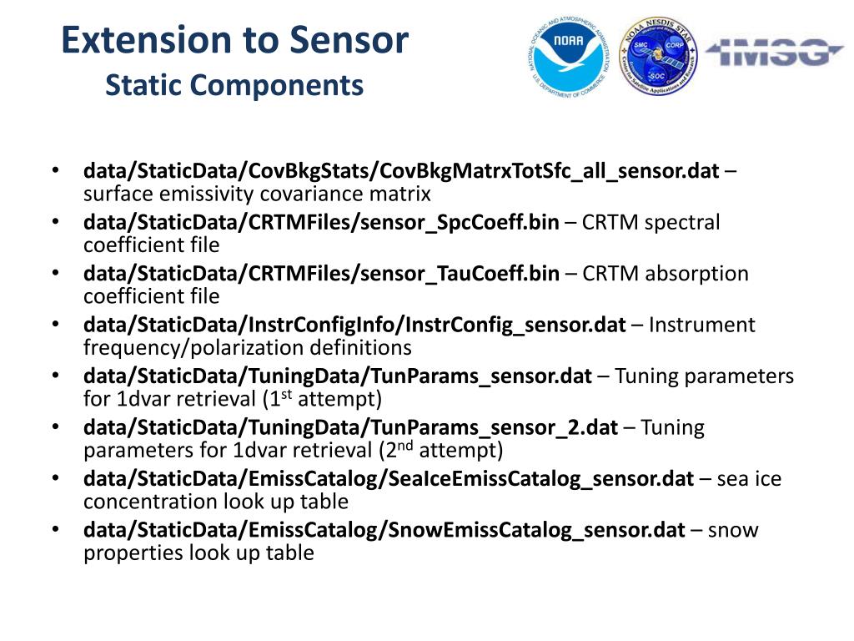Click the 'Extension to Sensor' slide title

(x=235, y=41)
